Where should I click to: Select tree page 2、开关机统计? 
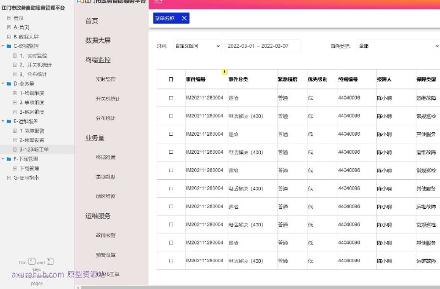[x=36, y=65]
